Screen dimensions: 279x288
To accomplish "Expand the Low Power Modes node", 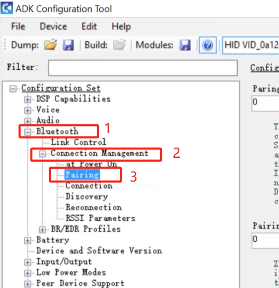I will pos(28,273).
